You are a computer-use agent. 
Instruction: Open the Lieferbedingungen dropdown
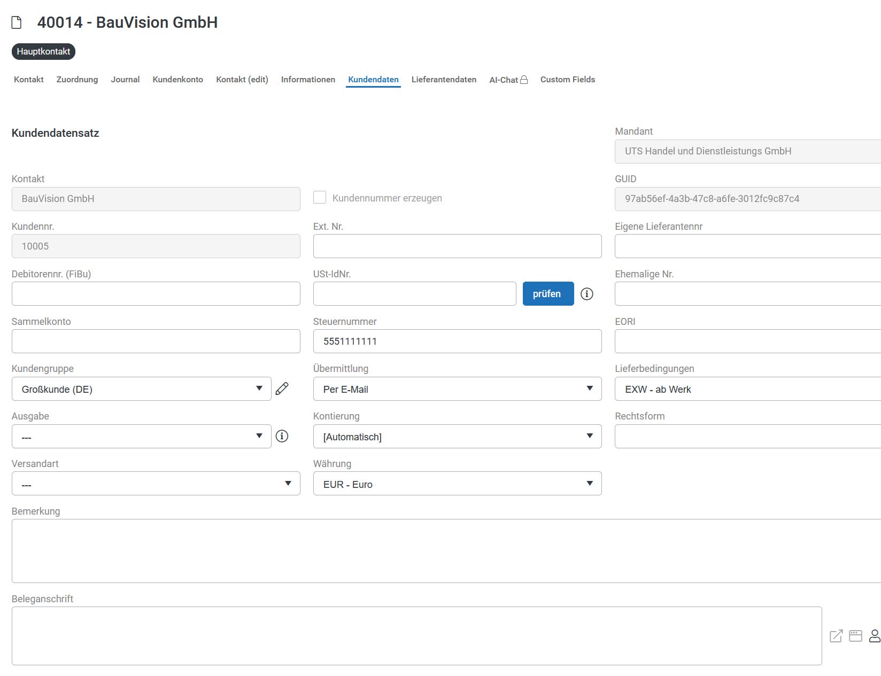point(748,389)
